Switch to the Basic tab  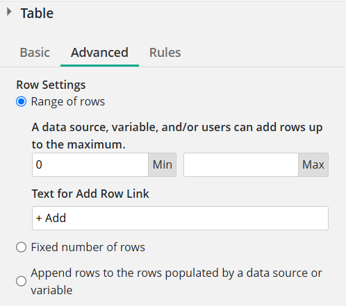pyautogui.click(x=35, y=53)
